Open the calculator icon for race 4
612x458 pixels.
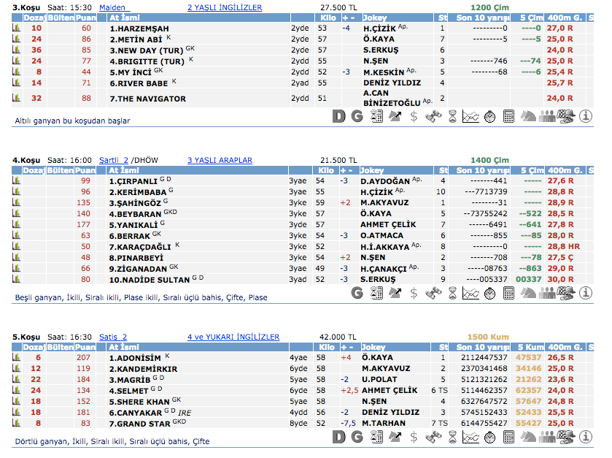[x=508, y=293]
